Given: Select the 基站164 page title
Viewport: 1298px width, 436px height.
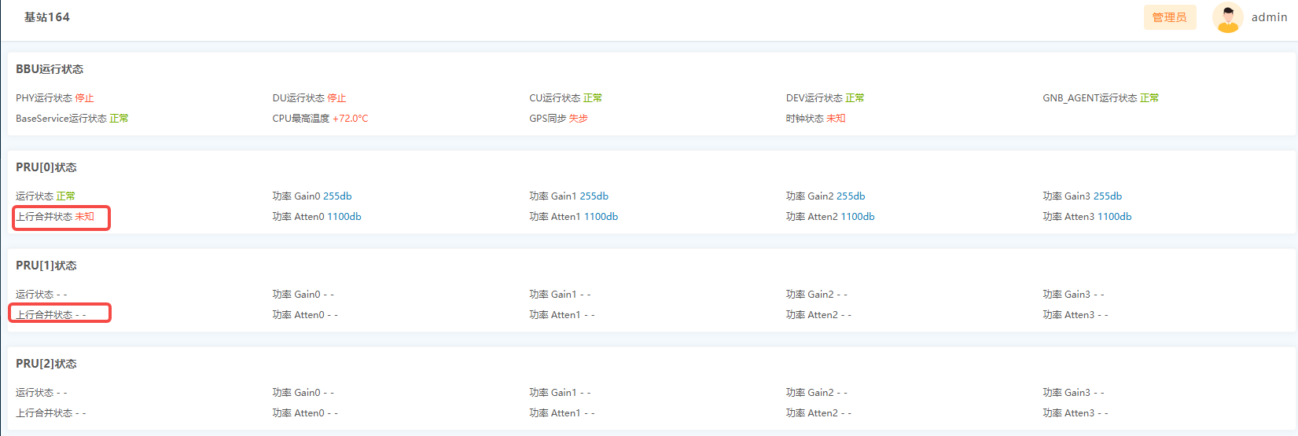Looking at the screenshot, I should (x=46, y=17).
